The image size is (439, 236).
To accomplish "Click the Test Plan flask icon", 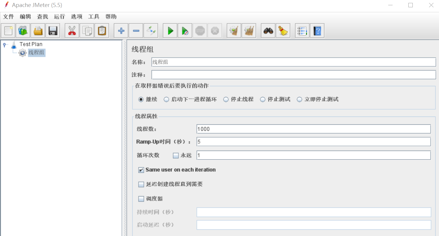I will coord(14,44).
